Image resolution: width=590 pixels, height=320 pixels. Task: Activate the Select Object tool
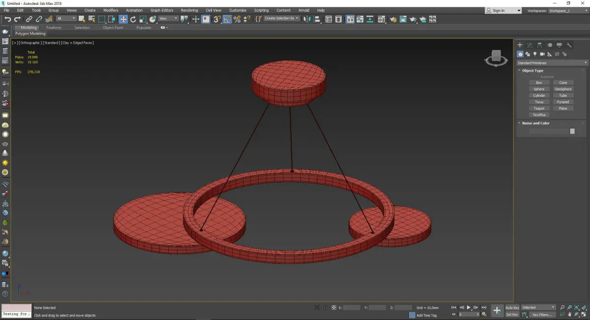point(82,19)
